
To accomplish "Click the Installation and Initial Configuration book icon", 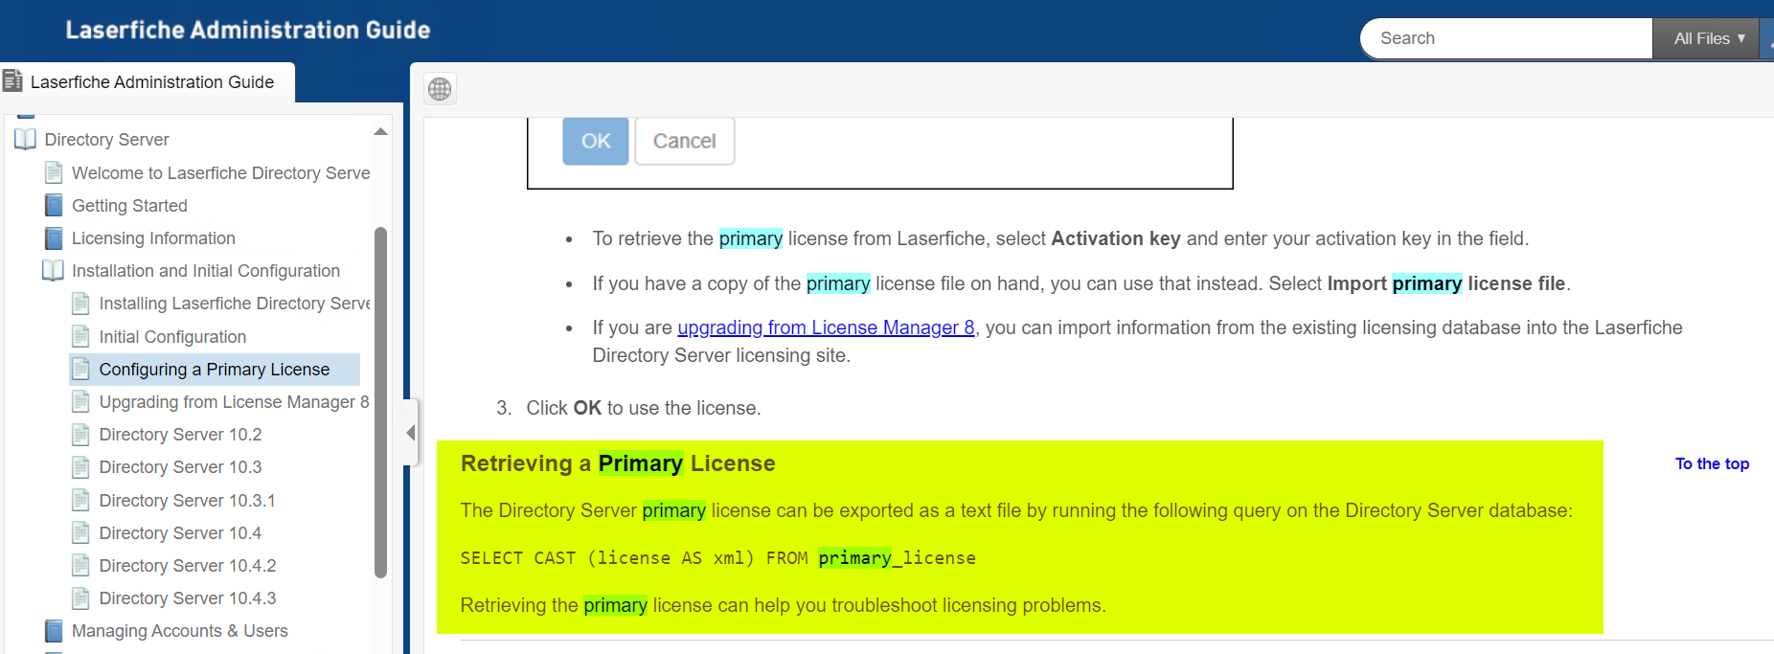I will click(54, 271).
